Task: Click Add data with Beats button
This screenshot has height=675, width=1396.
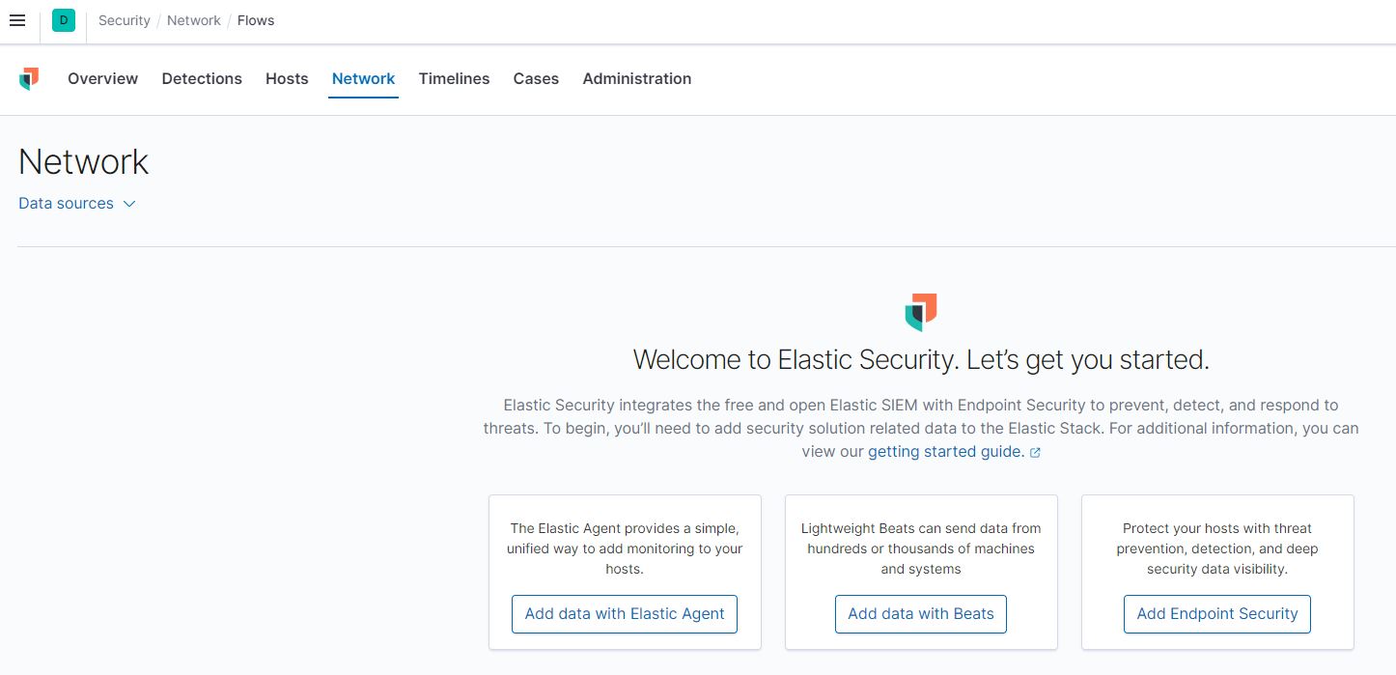Action: click(x=920, y=614)
